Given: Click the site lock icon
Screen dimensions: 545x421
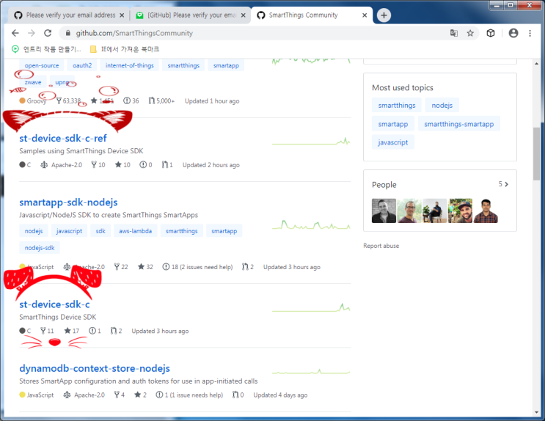Looking at the screenshot, I should tap(68, 33).
